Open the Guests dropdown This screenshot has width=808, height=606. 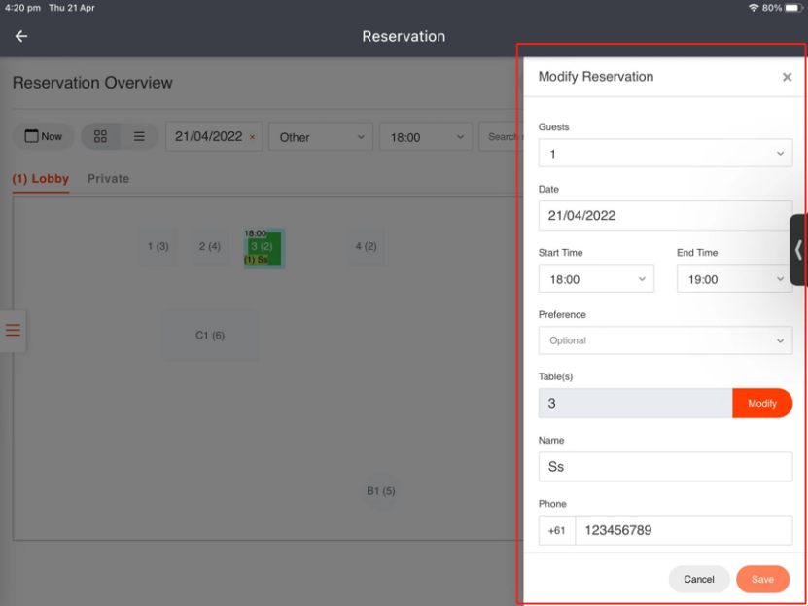tap(665, 154)
